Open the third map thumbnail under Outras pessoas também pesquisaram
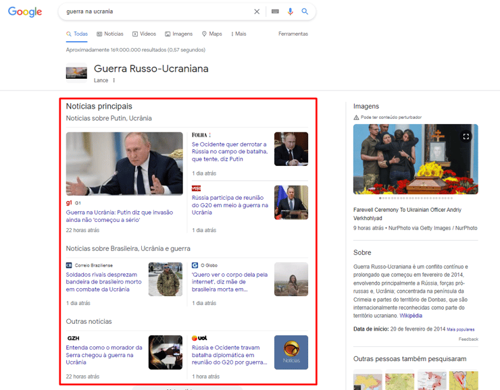 (x=432, y=380)
